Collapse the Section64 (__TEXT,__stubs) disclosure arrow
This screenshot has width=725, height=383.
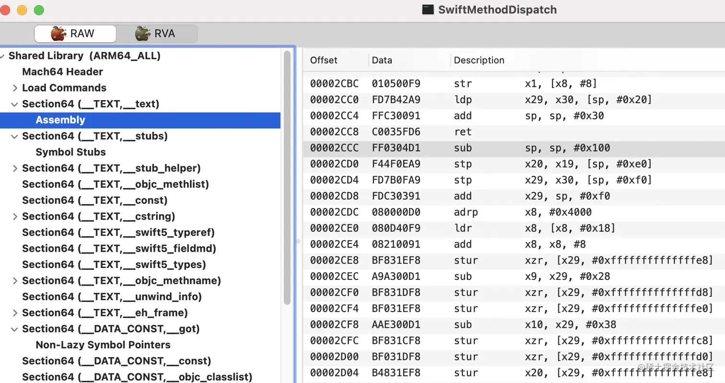15,136
